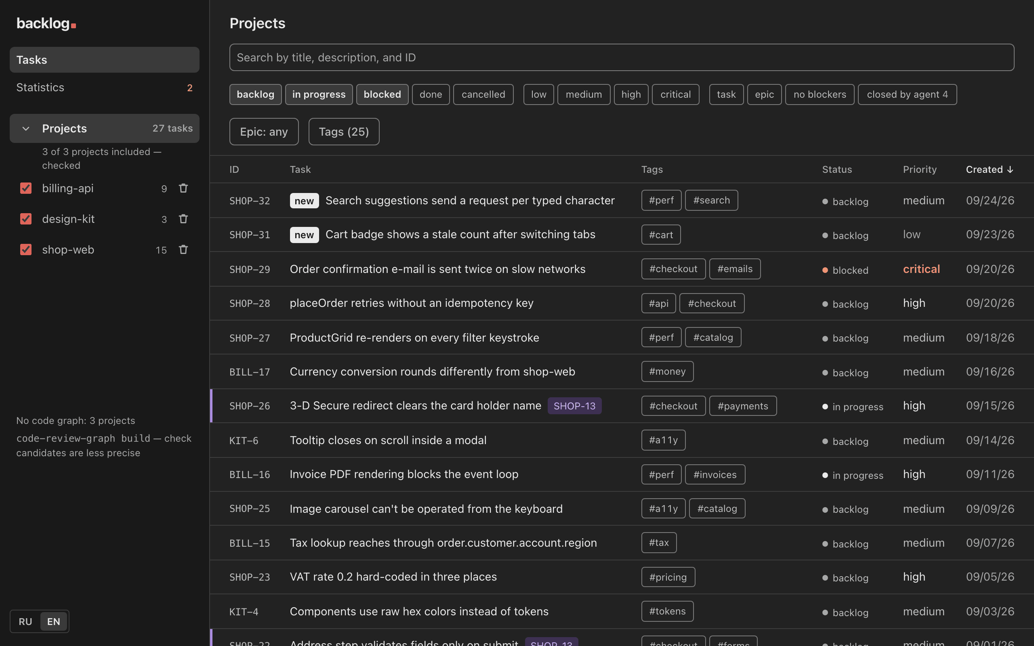
Task: Click #money tag on BILL-17
Action: pos(667,372)
